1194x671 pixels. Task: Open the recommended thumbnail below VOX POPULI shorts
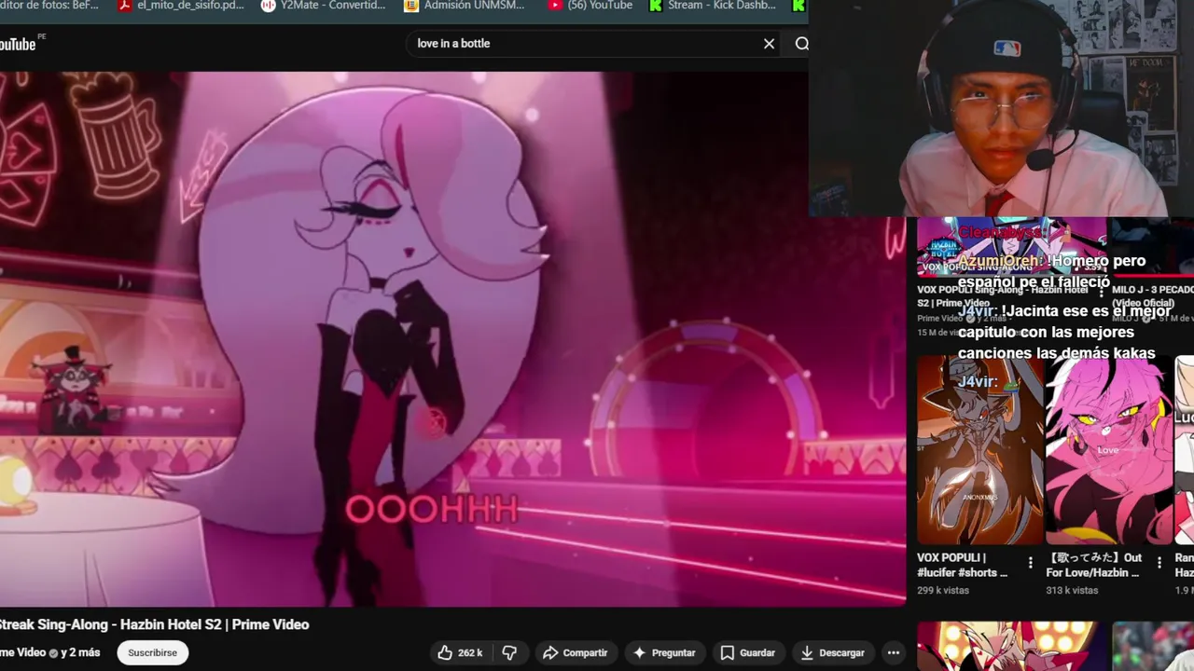[1012, 646]
